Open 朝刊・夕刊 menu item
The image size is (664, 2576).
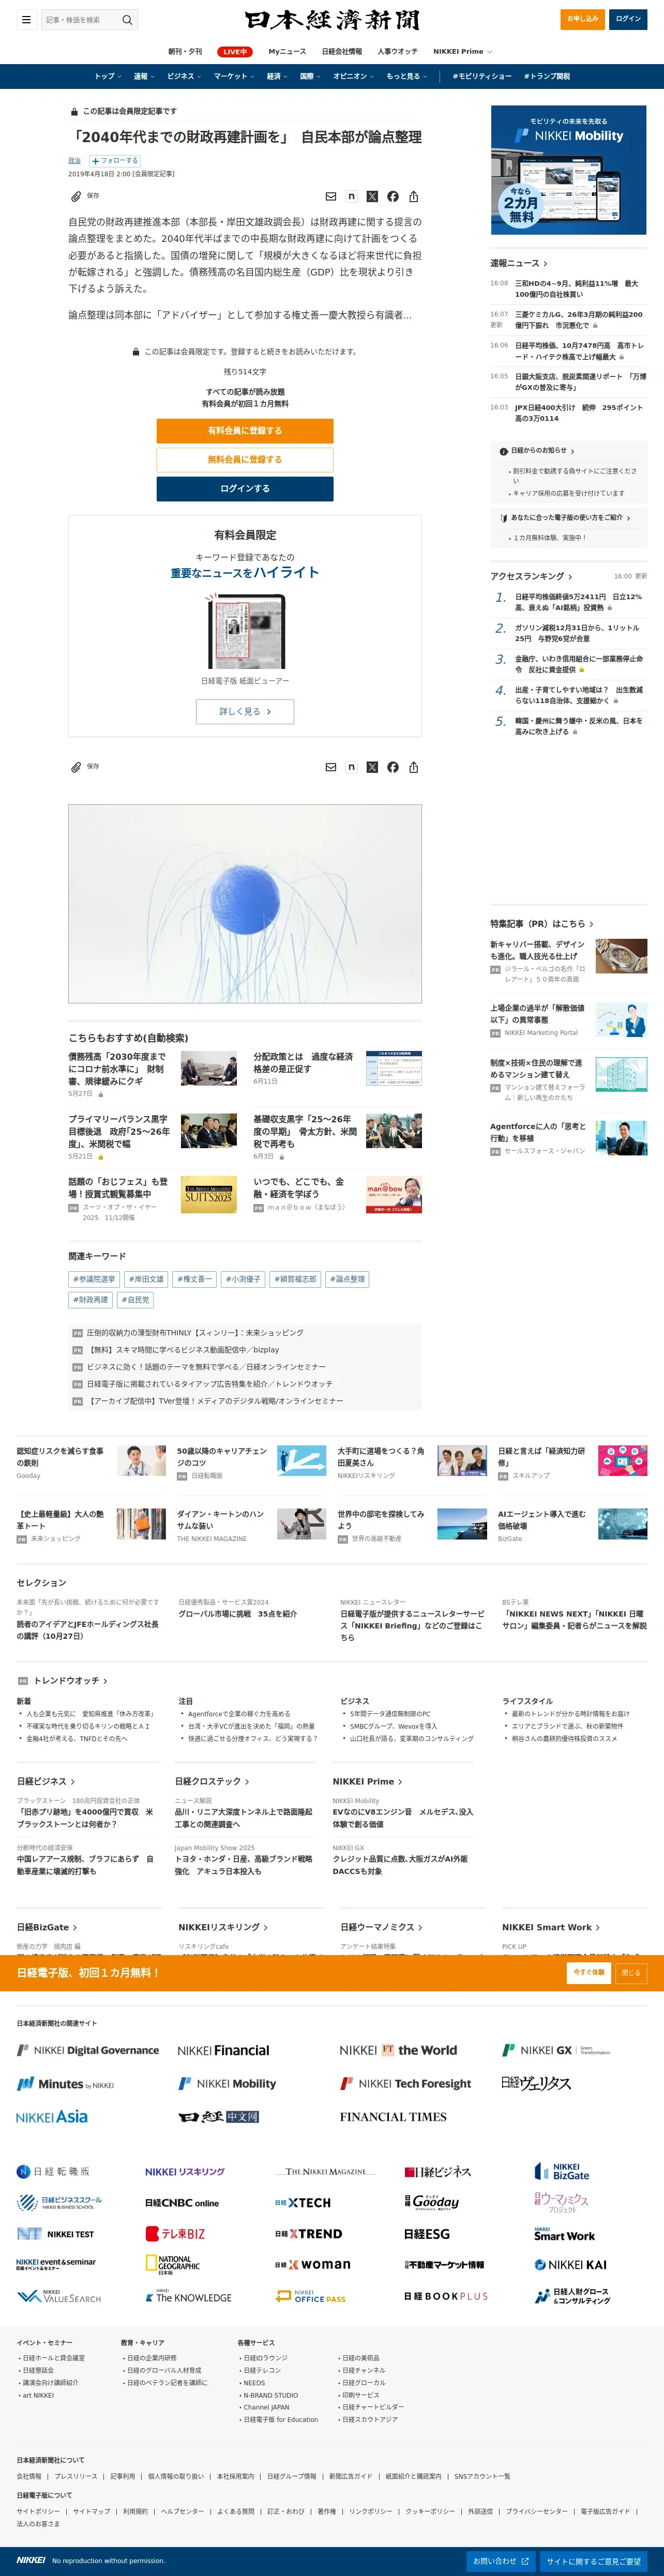tap(185, 51)
